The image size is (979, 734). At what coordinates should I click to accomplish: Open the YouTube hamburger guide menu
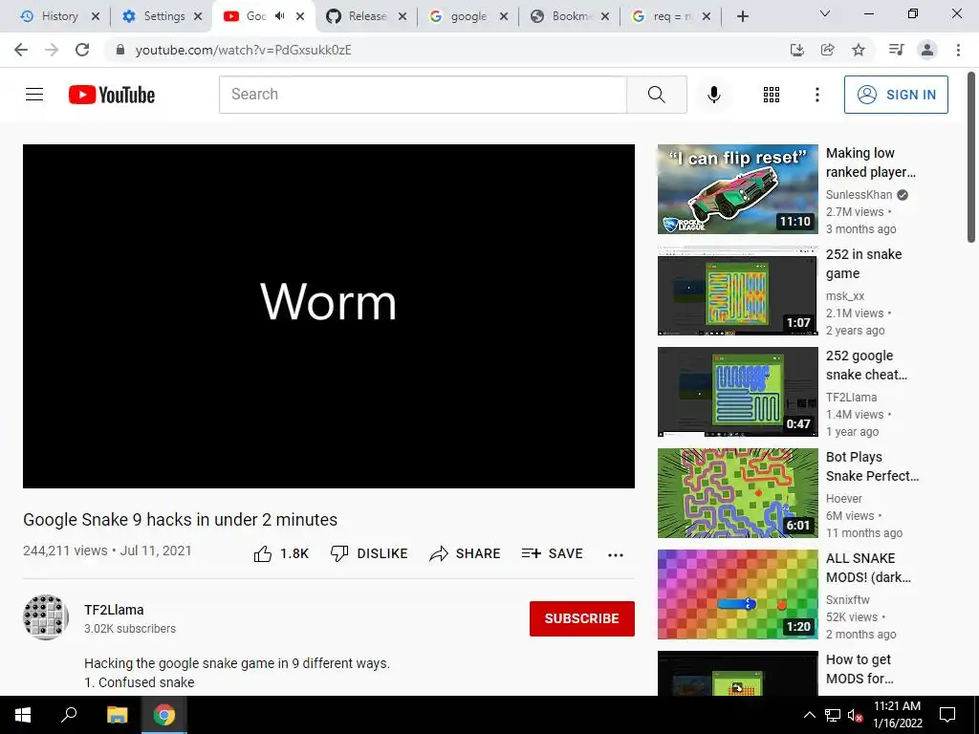pyautogui.click(x=34, y=95)
